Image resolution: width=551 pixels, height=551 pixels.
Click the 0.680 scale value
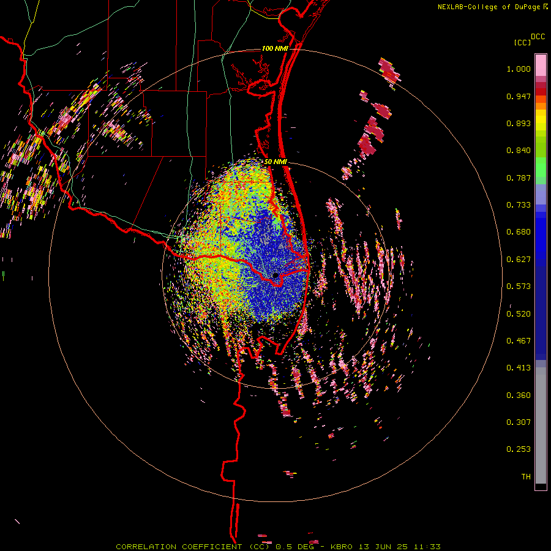[519, 232]
